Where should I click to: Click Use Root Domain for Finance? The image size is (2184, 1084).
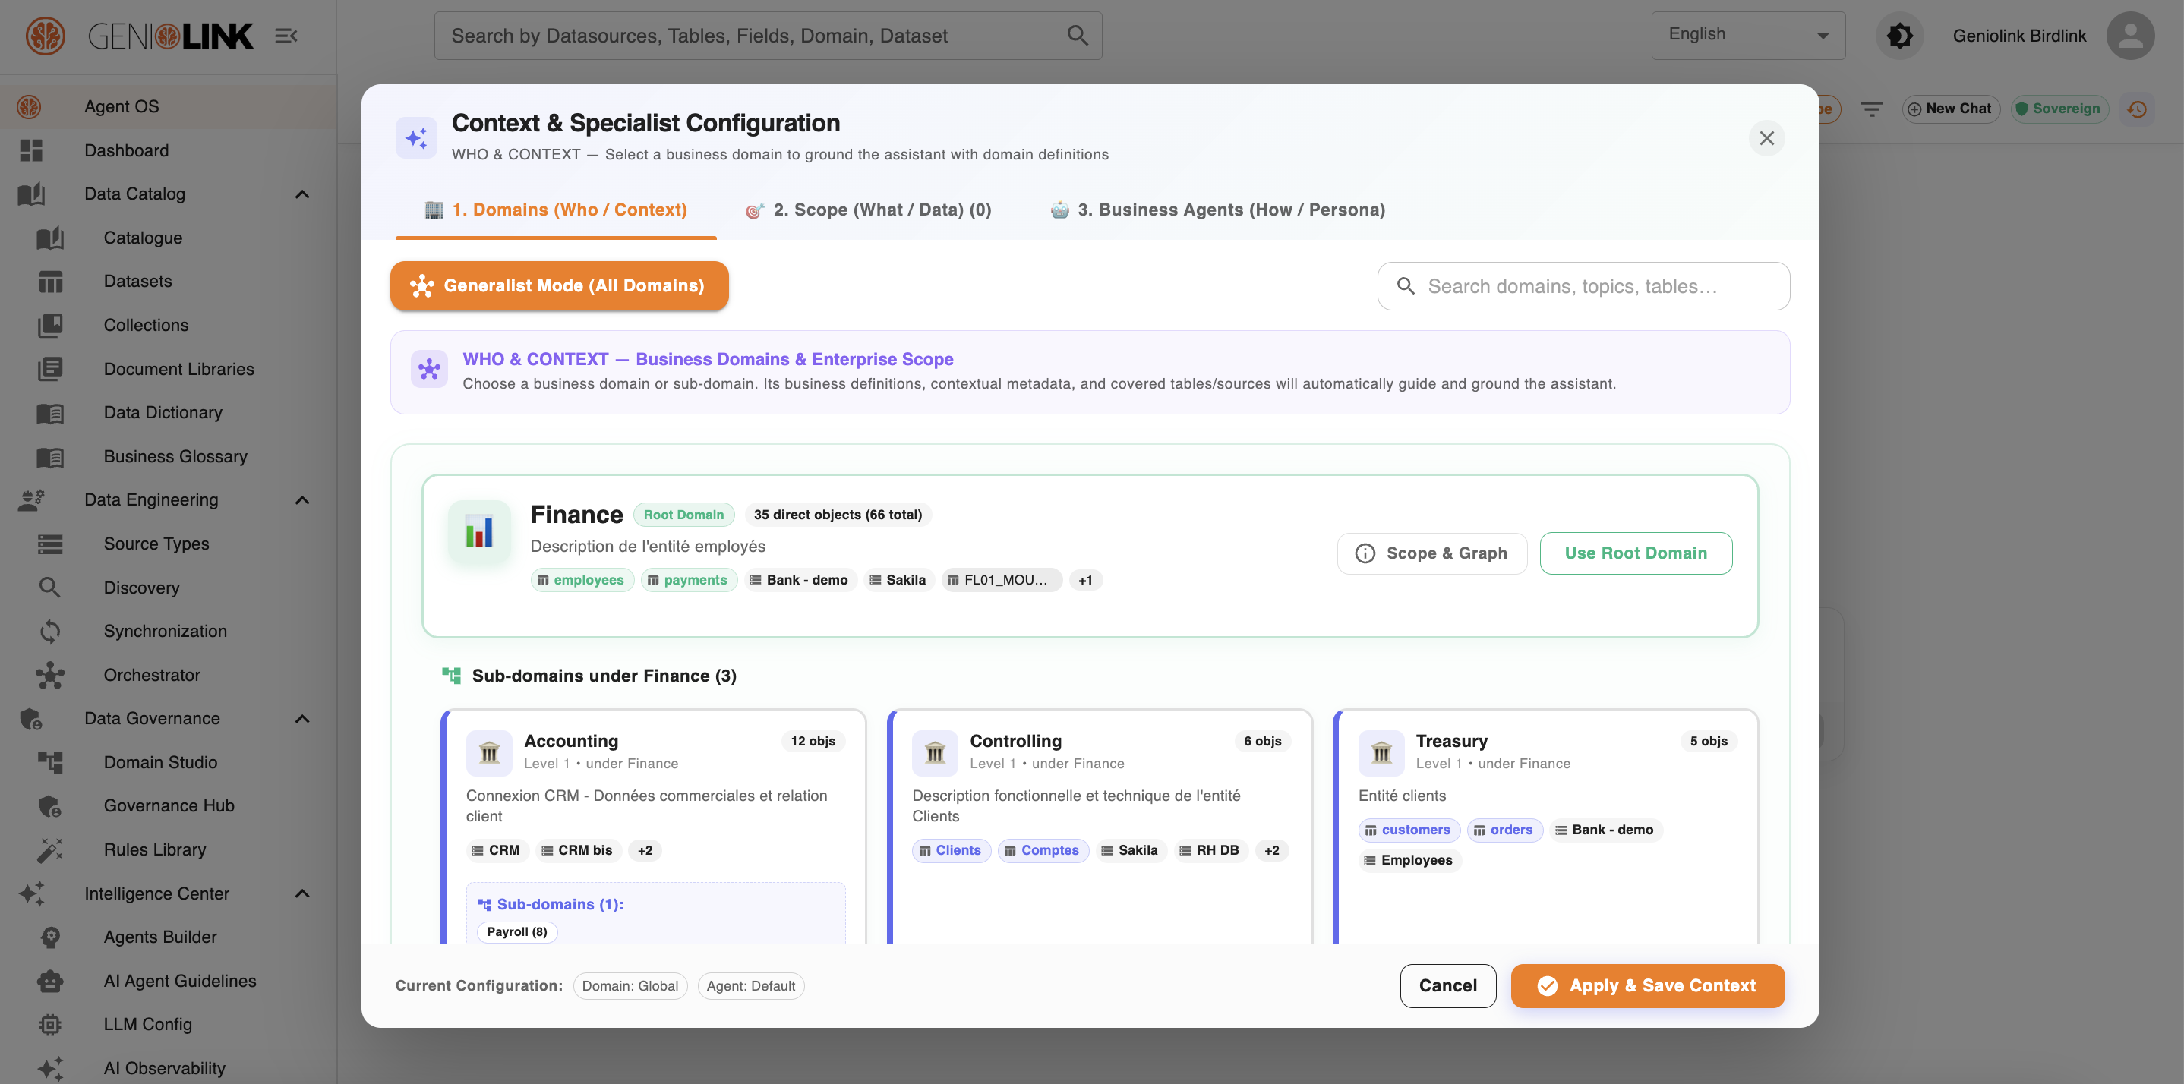point(1636,553)
